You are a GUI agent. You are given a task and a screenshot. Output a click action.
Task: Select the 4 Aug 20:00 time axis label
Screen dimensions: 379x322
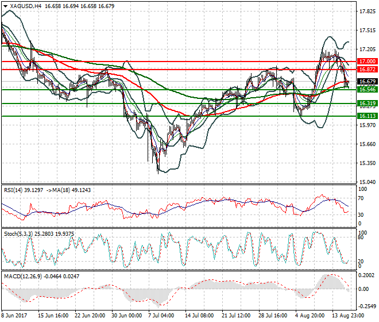tap(310, 316)
